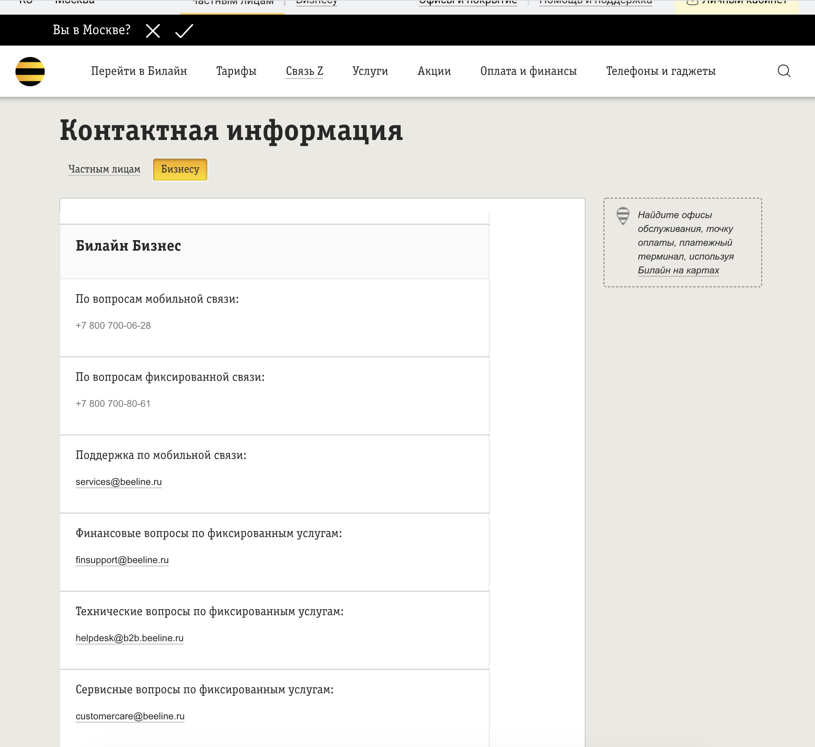Dismiss the Moscow prompt with the X icon
The height and width of the screenshot is (747, 815).
(153, 30)
